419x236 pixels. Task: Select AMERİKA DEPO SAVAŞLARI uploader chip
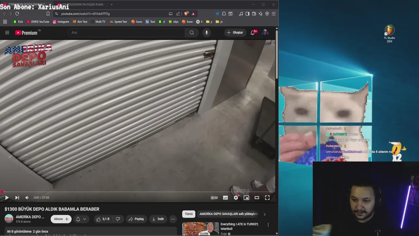(228, 214)
